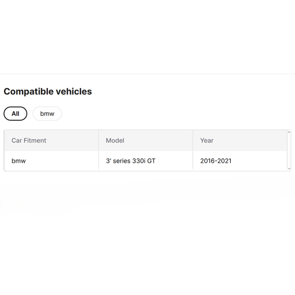The width and height of the screenshot is (295, 295).
Task: Click divider between Model and Year headers
Action: tap(193, 141)
